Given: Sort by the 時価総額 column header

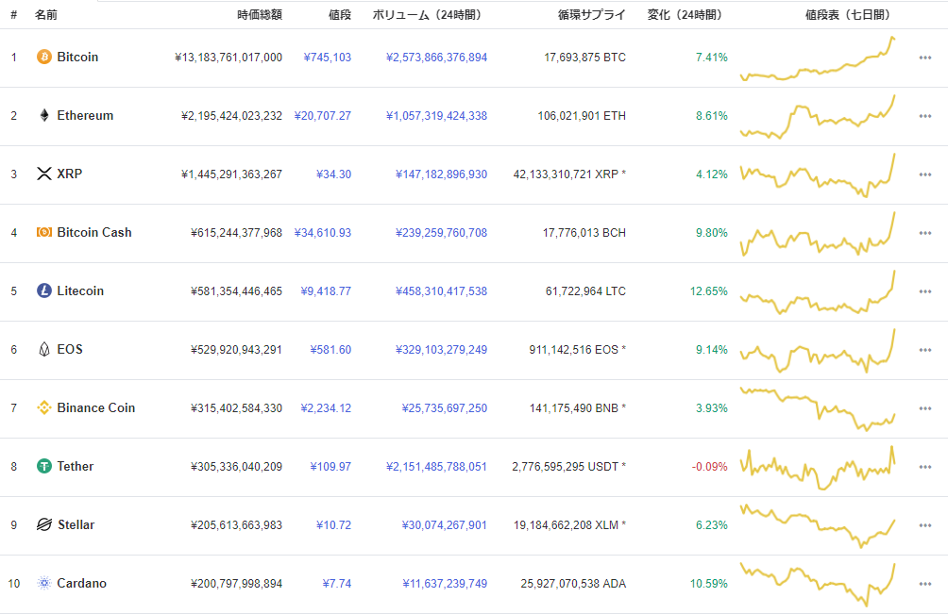Looking at the screenshot, I should click(260, 15).
